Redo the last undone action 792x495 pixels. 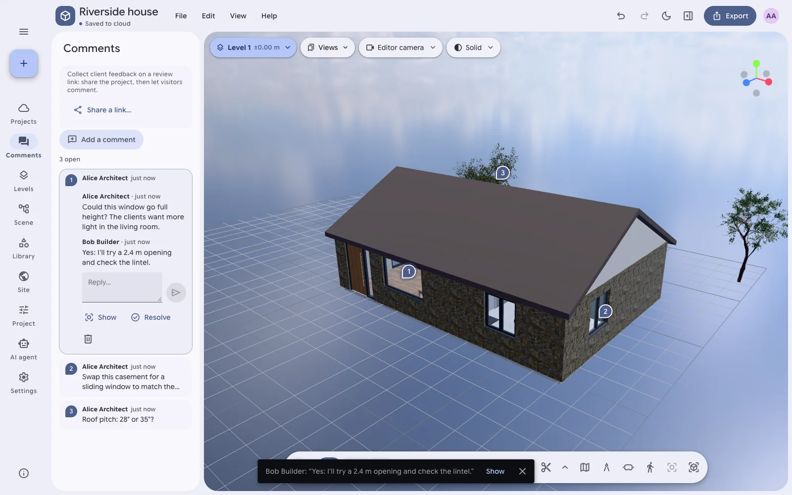644,16
